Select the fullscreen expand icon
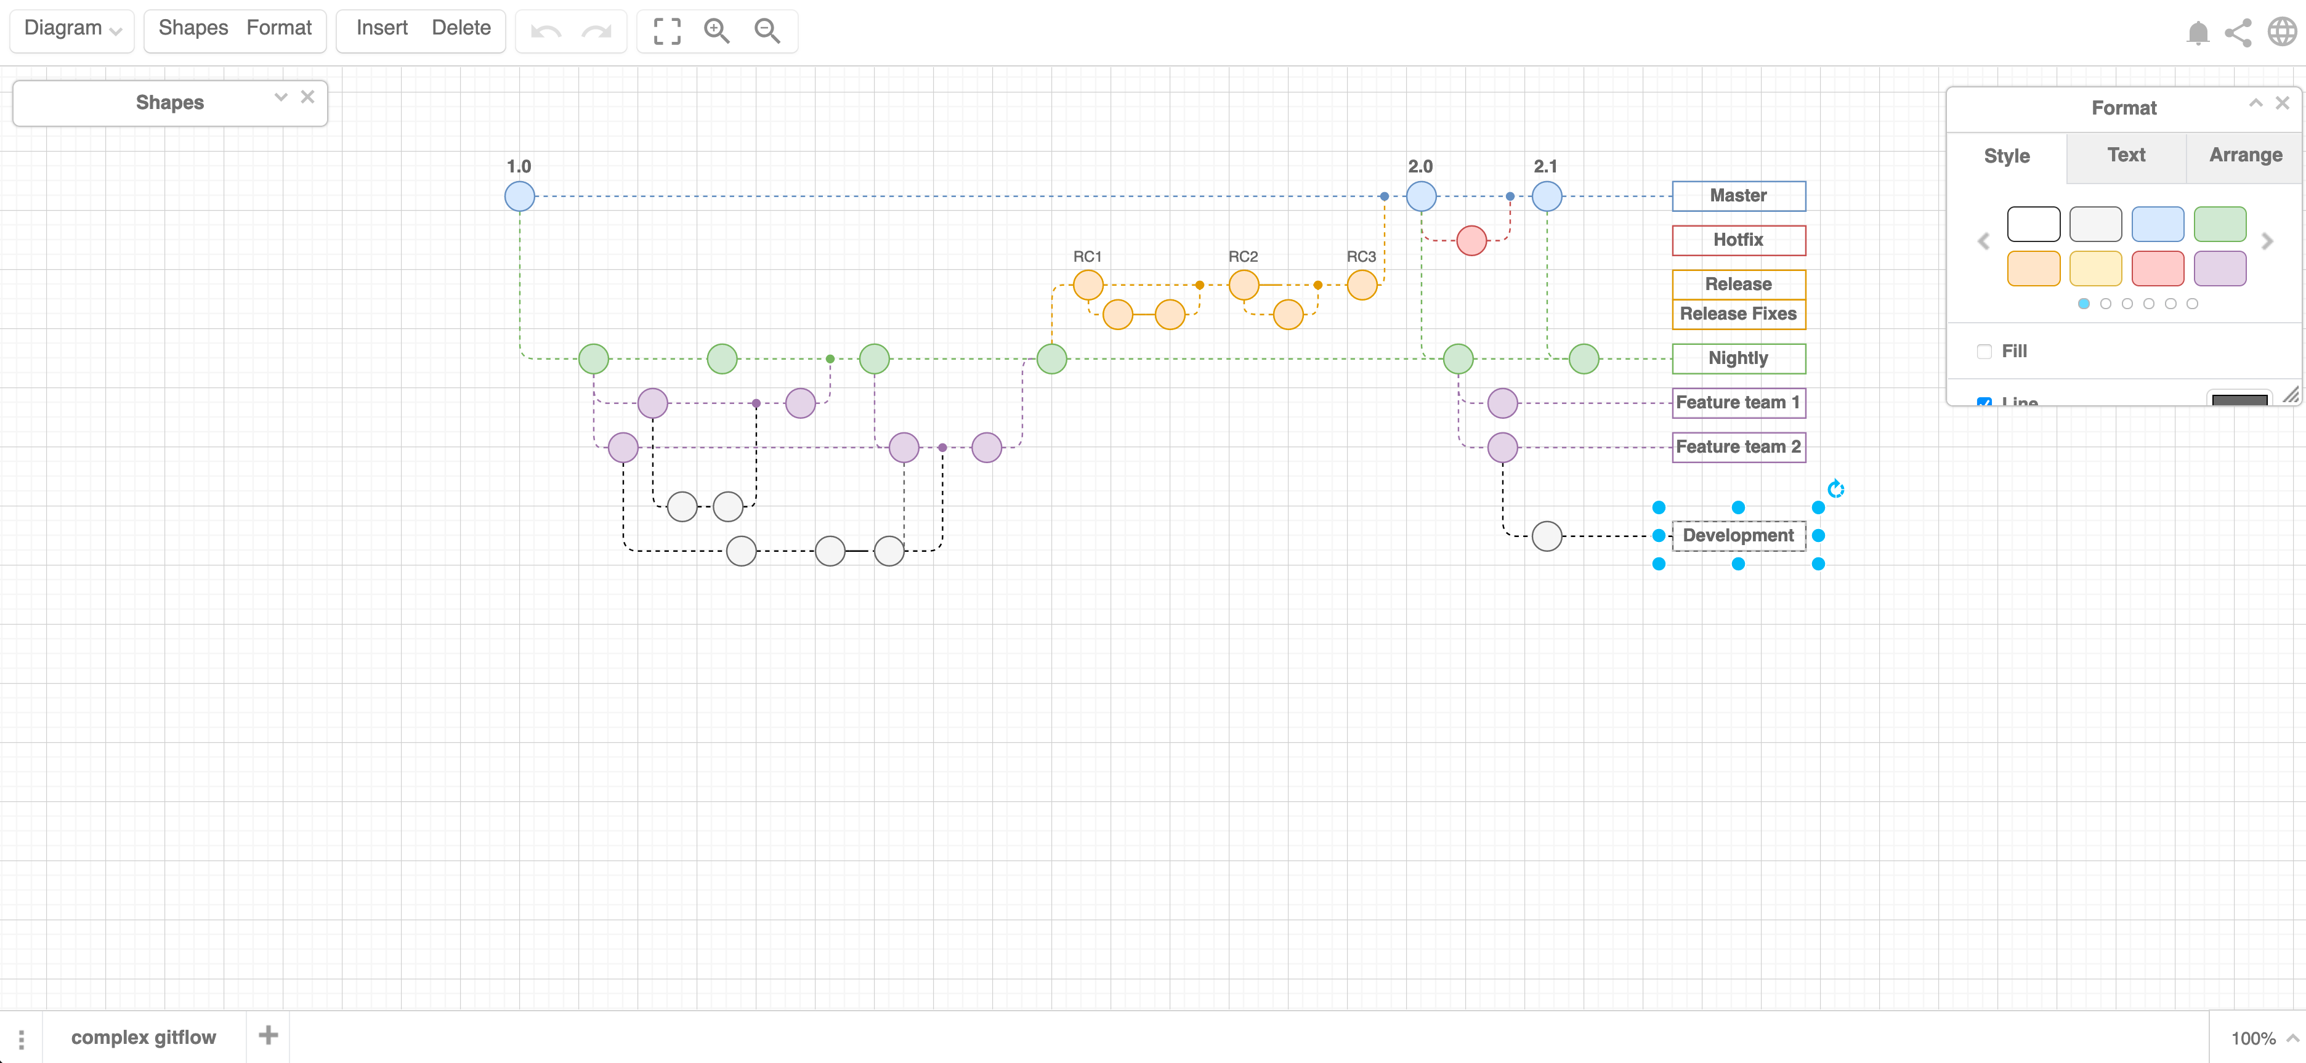 pyautogui.click(x=668, y=26)
